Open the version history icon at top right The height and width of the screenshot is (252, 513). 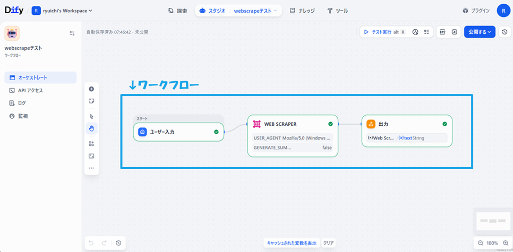(505, 32)
